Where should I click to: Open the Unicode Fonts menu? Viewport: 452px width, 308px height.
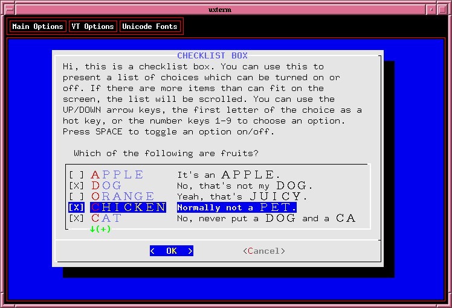(x=150, y=27)
